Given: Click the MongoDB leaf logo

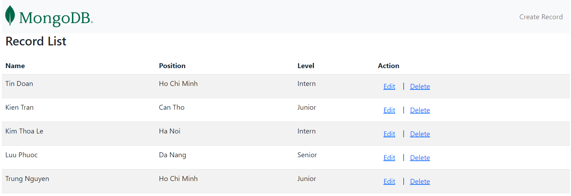Looking at the screenshot, I should [x=10, y=16].
